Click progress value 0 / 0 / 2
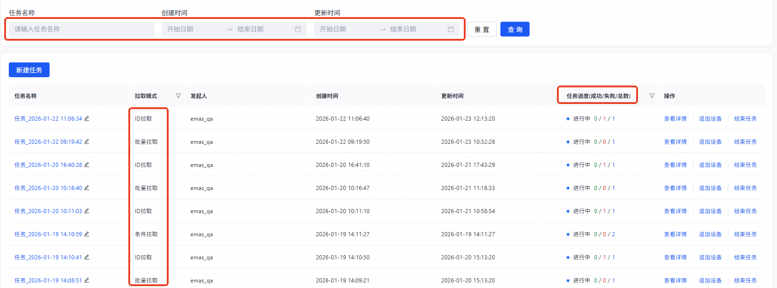Screen dimensions: 777x288 (604, 234)
